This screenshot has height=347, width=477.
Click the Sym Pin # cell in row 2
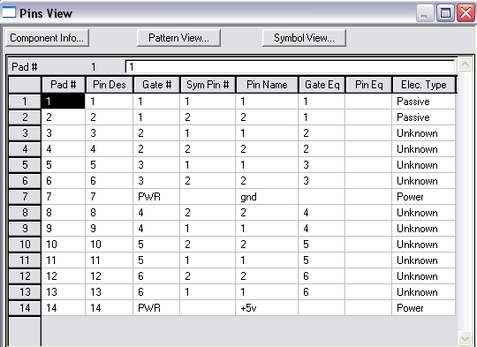208,117
